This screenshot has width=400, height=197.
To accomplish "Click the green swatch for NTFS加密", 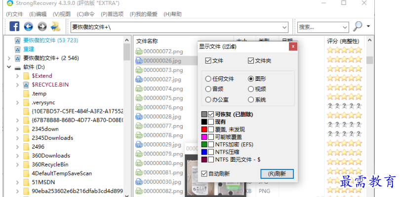I will tap(204, 145).
